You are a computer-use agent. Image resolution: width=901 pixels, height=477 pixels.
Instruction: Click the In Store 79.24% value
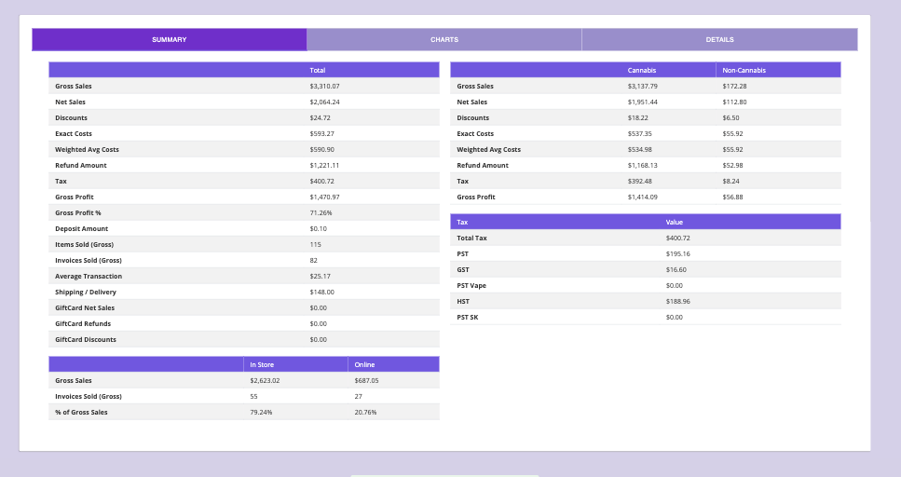pyautogui.click(x=261, y=412)
